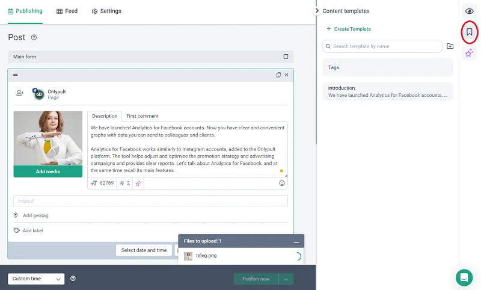481x290 pixels.
Task: Open the support chat bubble
Action: click(464, 277)
